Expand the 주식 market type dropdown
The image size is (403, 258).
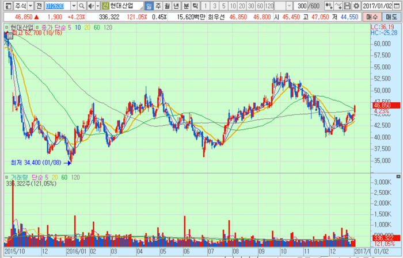(31, 6)
